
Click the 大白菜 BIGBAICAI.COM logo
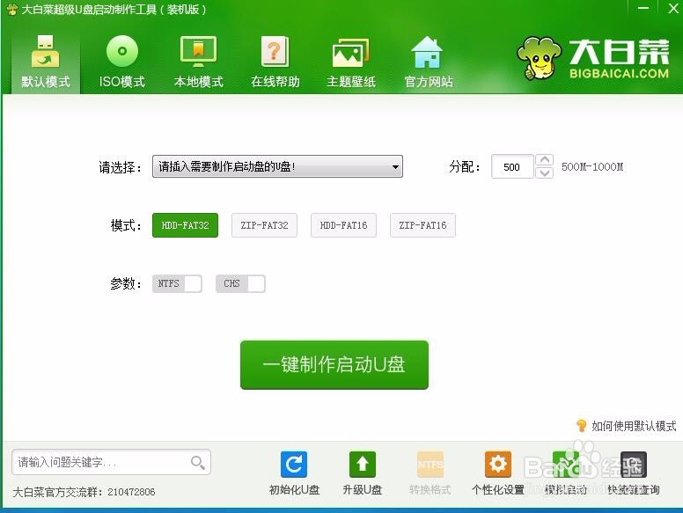[x=593, y=59]
